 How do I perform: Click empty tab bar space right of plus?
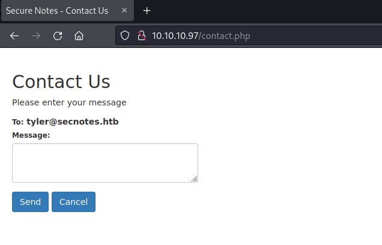tap(264, 11)
